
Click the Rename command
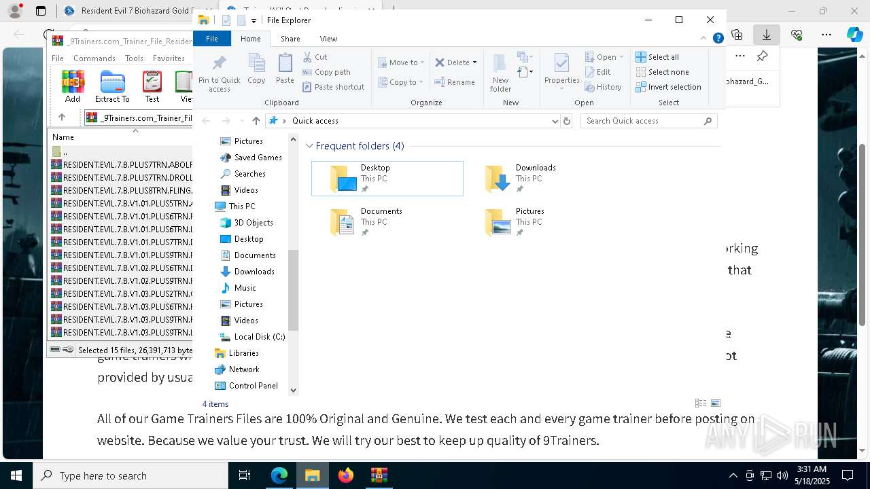coord(455,82)
